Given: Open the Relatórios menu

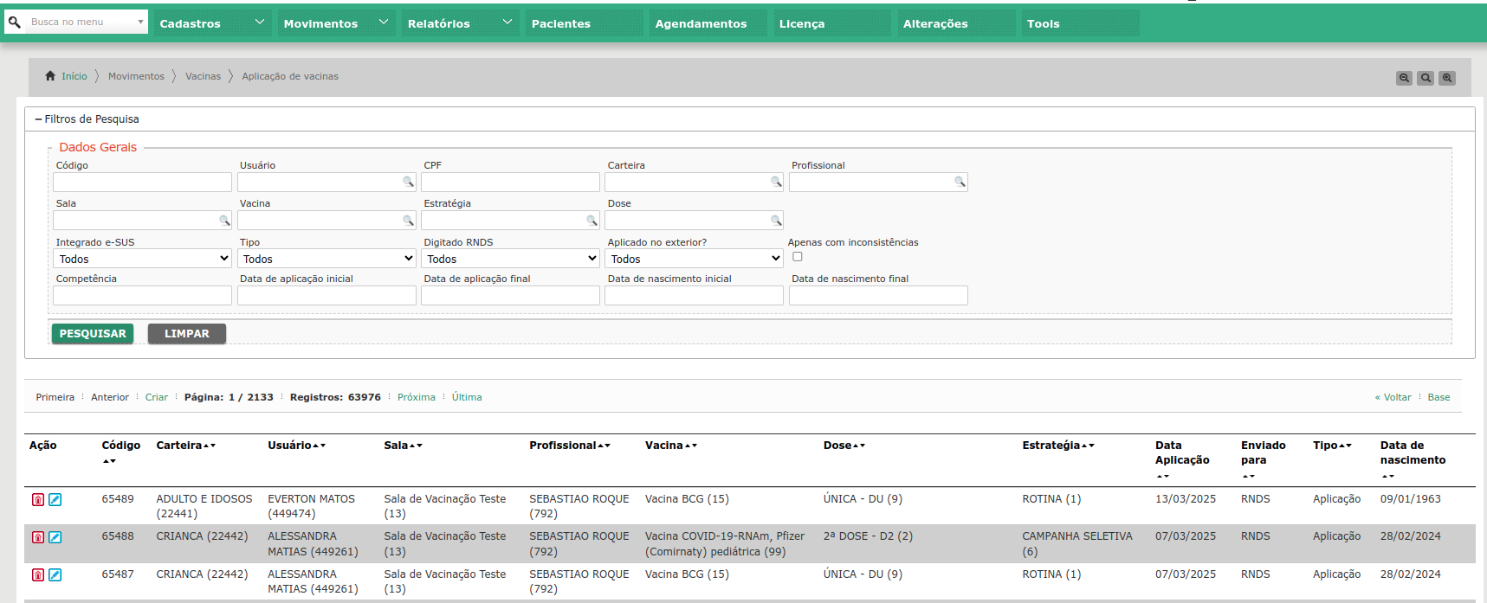Looking at the screenshot, I should [x=460, y=23].
